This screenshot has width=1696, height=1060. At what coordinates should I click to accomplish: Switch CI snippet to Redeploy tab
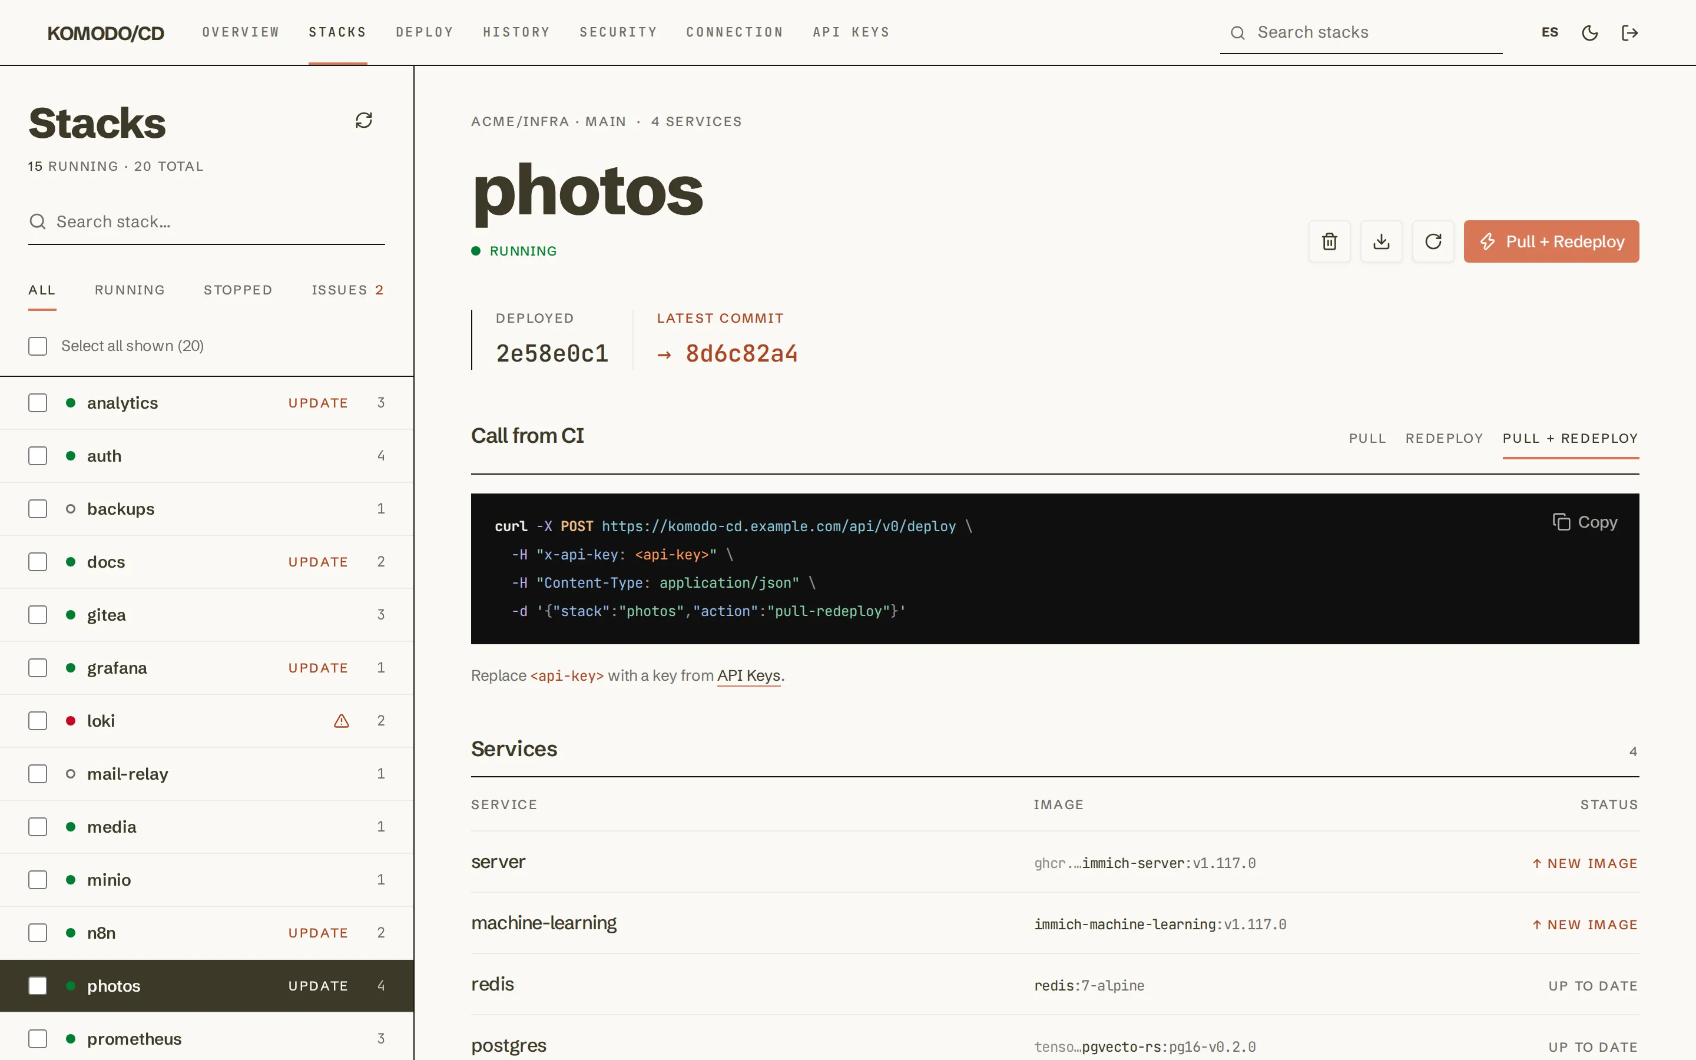[x=1444, y=439]
